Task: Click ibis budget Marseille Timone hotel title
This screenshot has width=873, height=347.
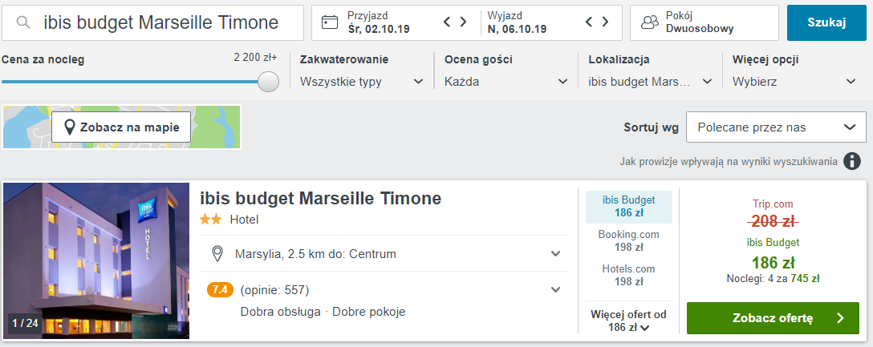Action: point(321,199)
